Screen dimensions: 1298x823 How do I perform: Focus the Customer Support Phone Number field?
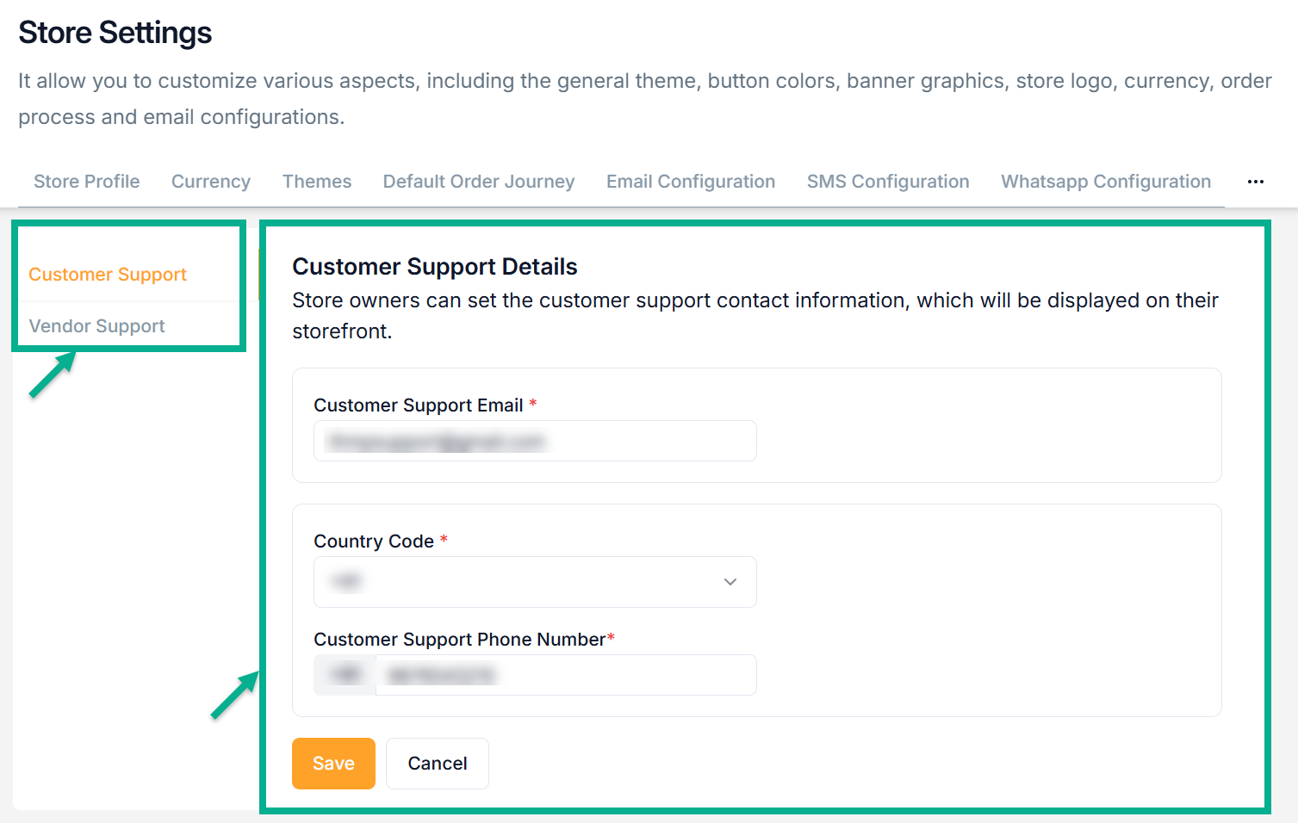564,675
